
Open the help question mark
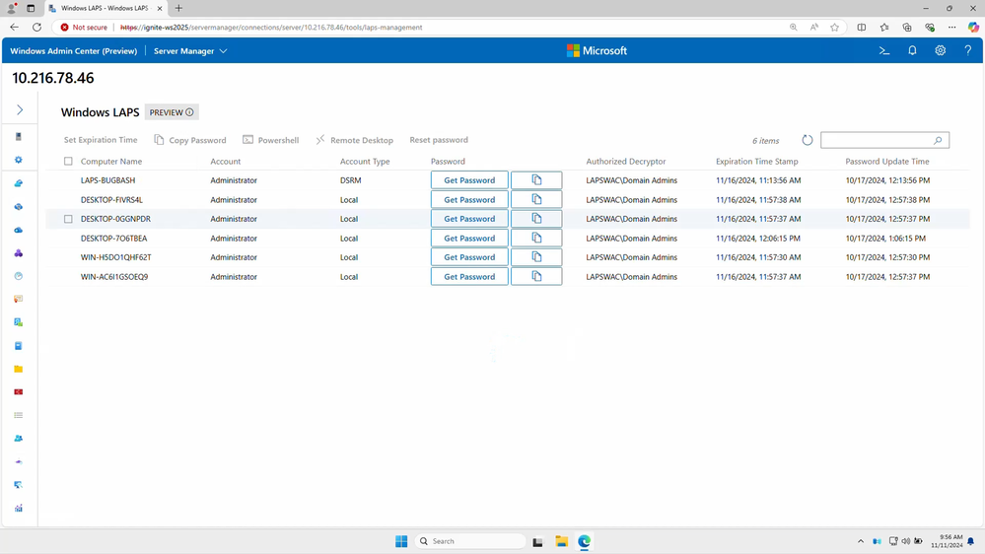(967, 51)
